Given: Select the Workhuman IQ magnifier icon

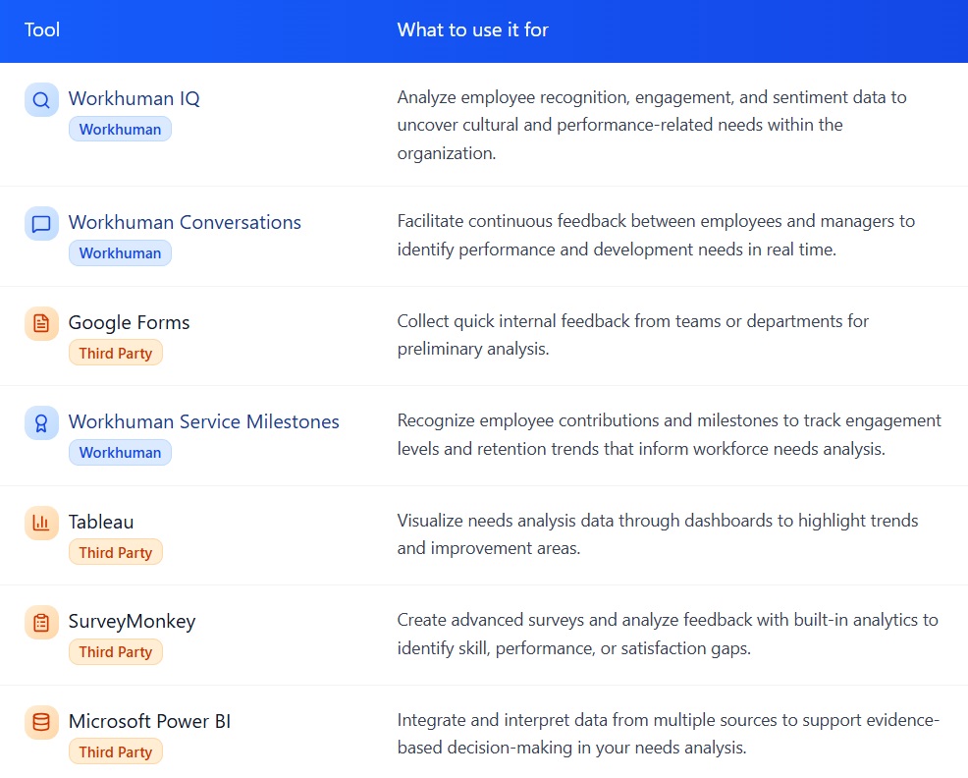Looking at the screenshot, I should pyautogui.click(x=41, y=99).
